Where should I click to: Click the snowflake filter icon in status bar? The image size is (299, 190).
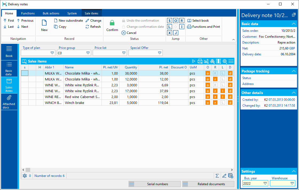coord(25,176)
